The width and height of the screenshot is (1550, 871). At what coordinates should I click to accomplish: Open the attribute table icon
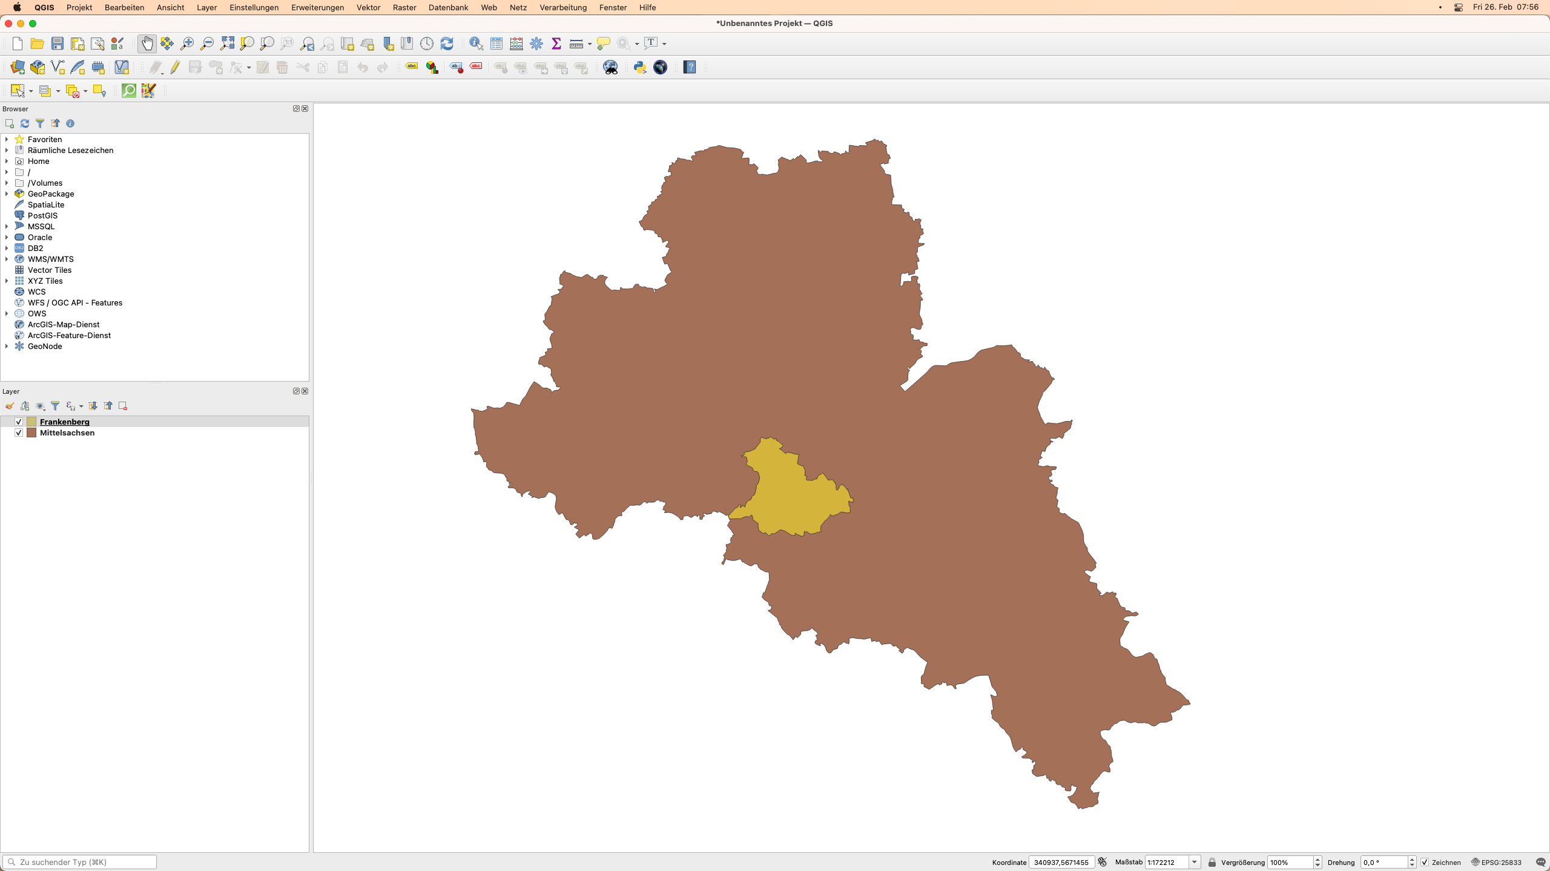[x=496, y=44]
